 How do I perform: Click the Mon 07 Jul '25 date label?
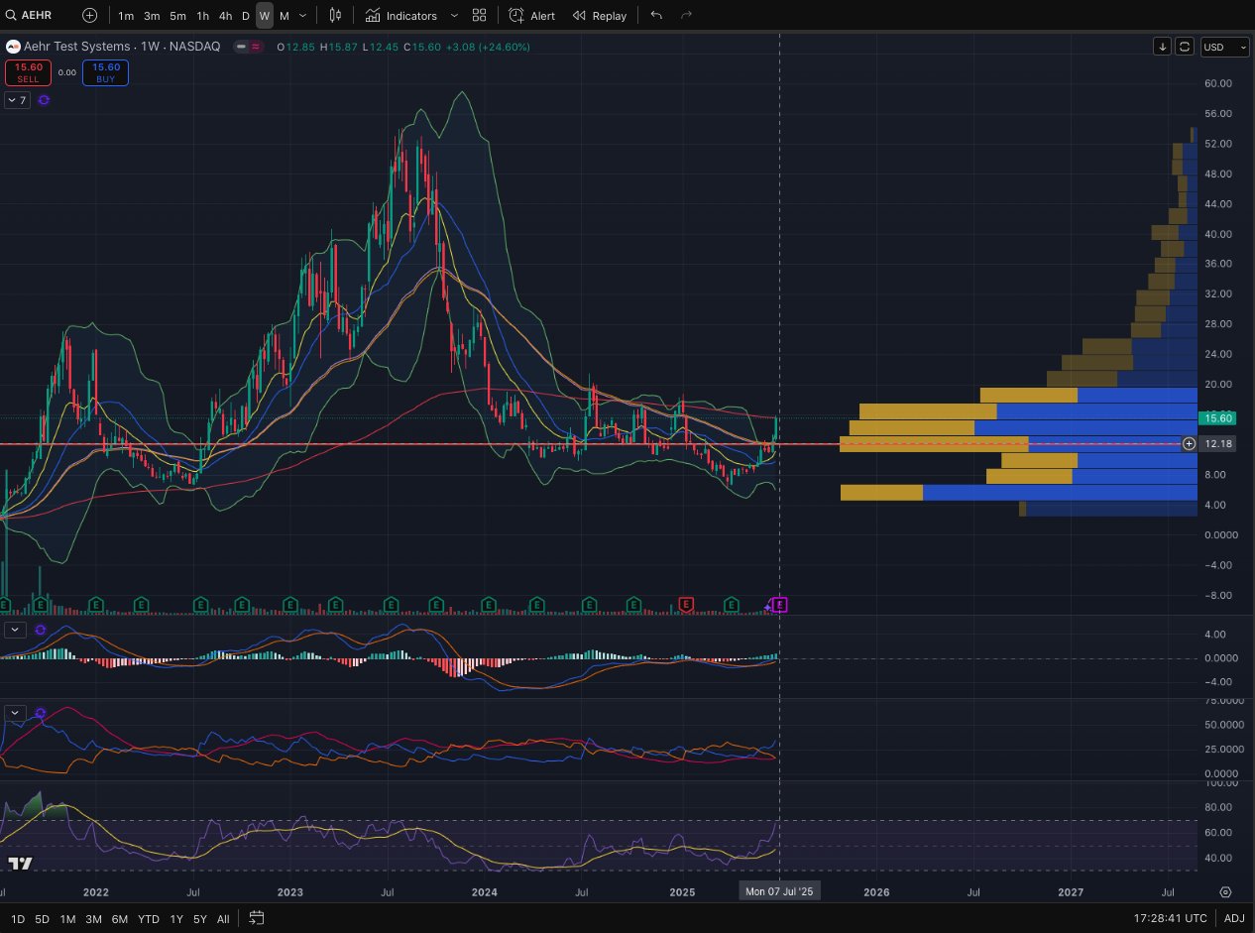pos(779,891)
